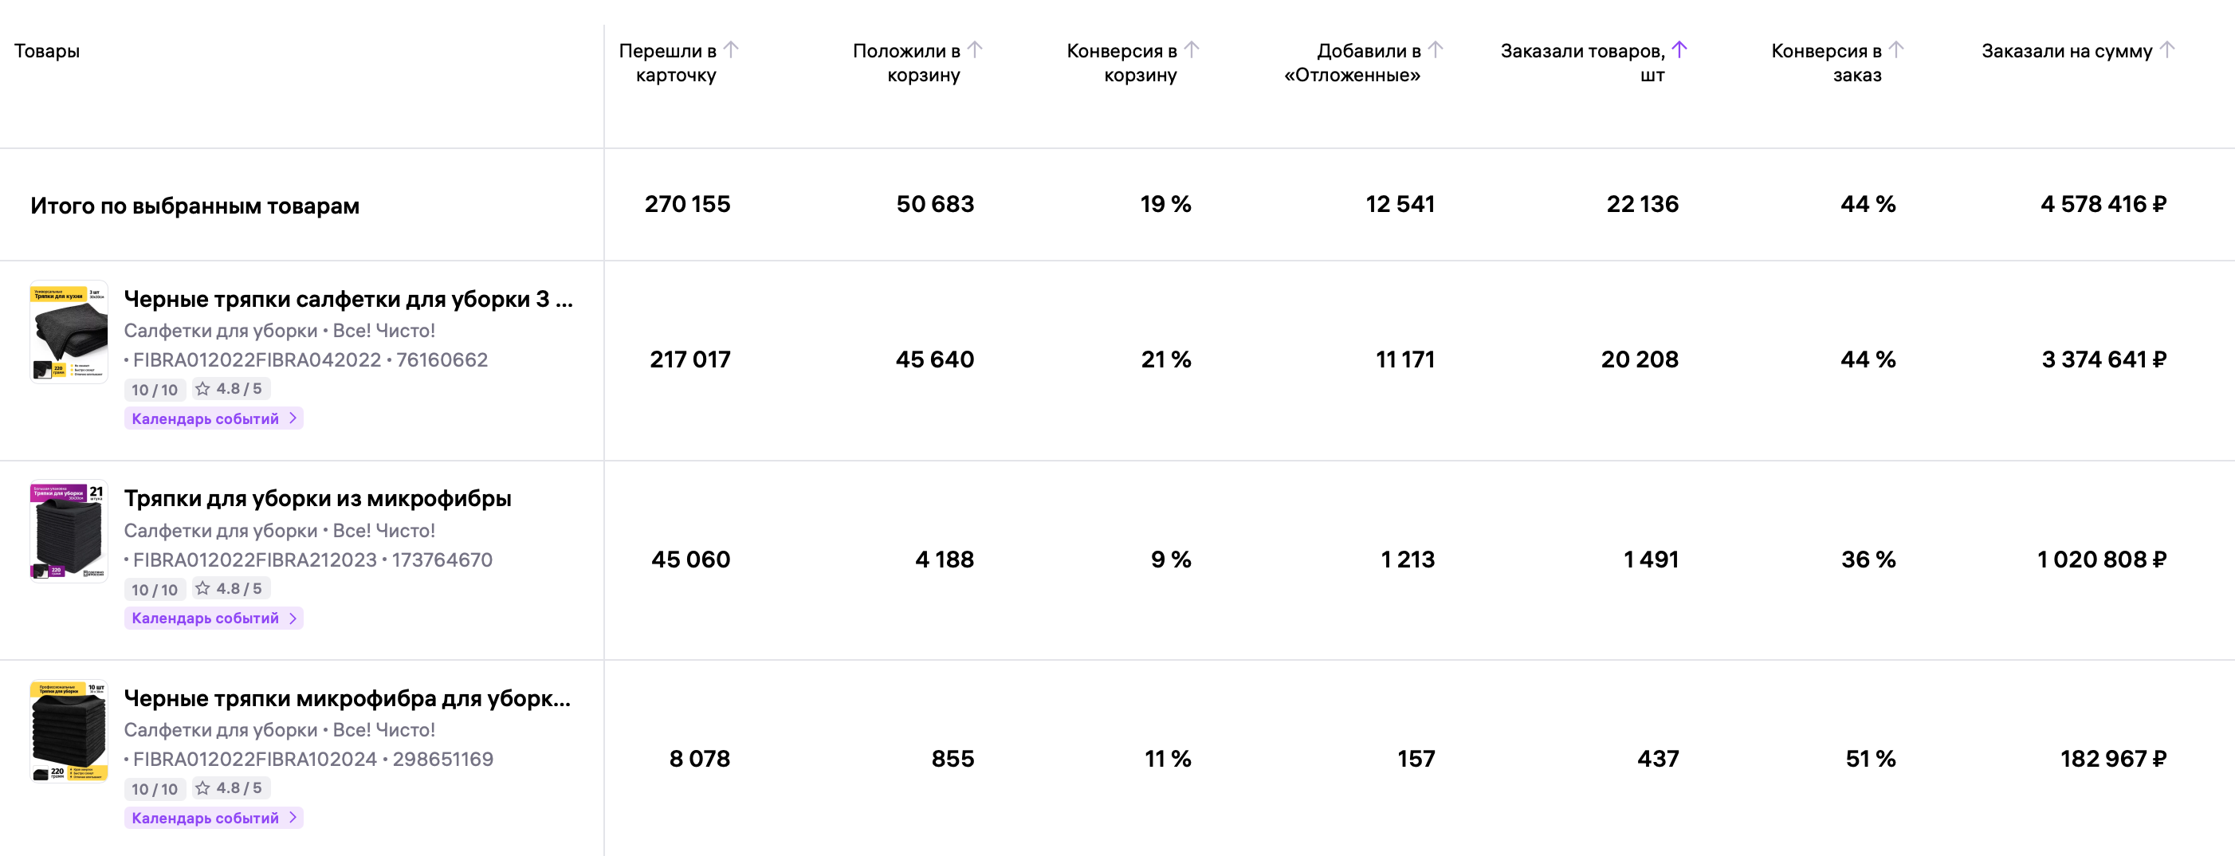The width and height of the screenshot is (2235, 856).
Task: Click thumbnail of 21-piece microfiber cloths
Action: [69, 532]
